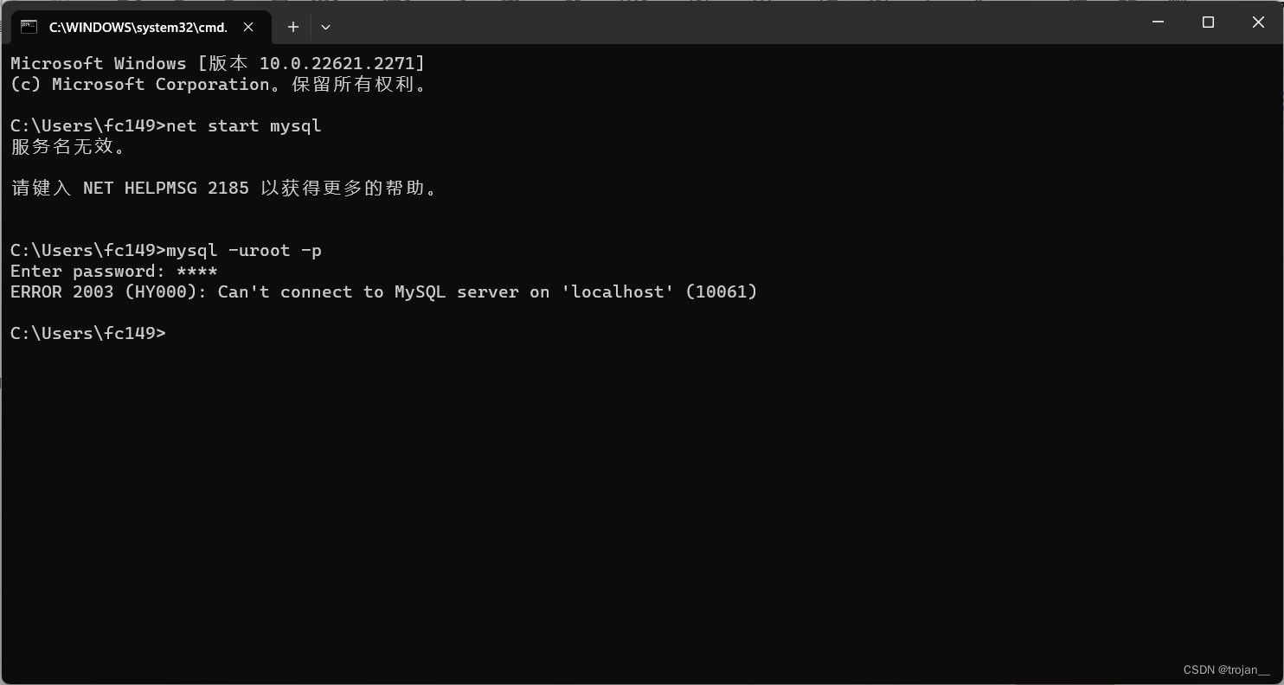Maximize the Windows Terminal window

pos(1208,22)
